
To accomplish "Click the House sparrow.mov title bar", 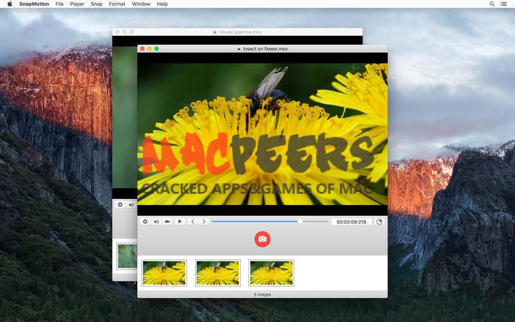I will 238,32.
